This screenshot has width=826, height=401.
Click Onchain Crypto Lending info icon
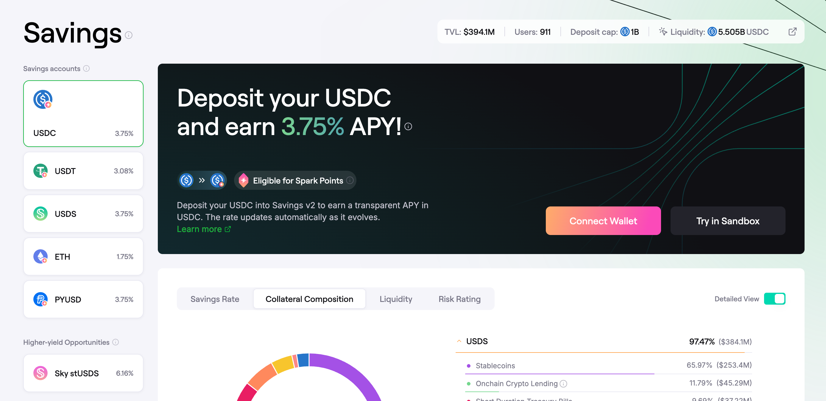coord(563,383)
